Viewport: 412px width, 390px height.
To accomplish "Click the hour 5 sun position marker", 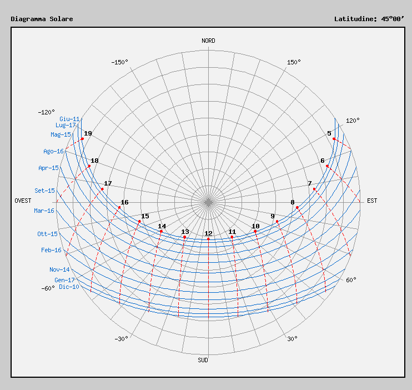I will 334,139.
